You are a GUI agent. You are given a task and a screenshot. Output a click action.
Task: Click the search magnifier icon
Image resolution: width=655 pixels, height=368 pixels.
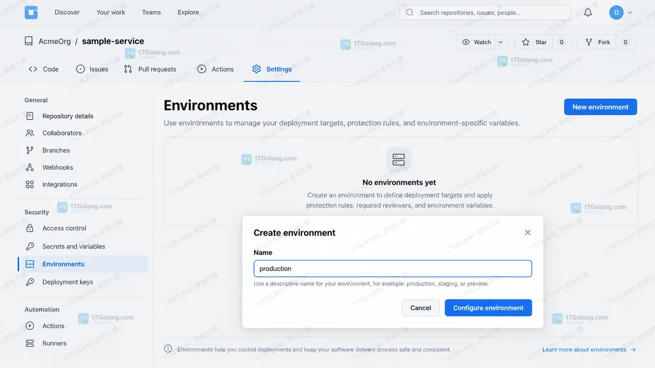click(x=410, y=13)
